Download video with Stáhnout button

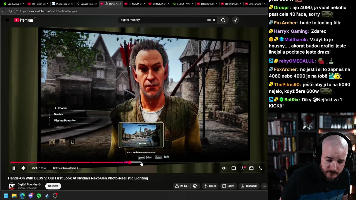pos(249,186)
